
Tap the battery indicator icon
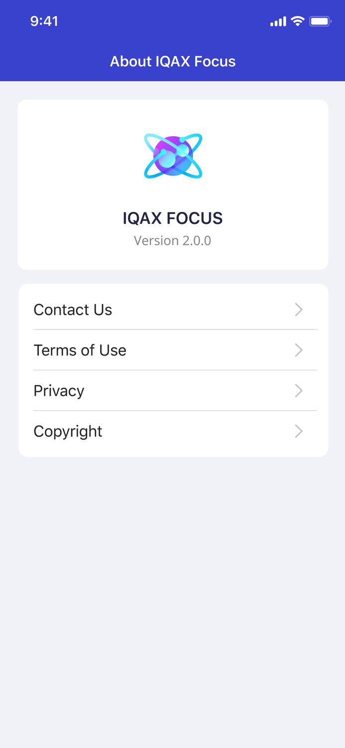(x=319, y=21)
